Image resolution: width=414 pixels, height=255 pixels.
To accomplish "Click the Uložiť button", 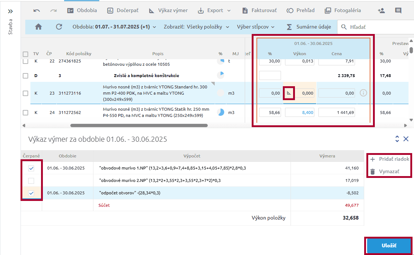I will 388,246.
